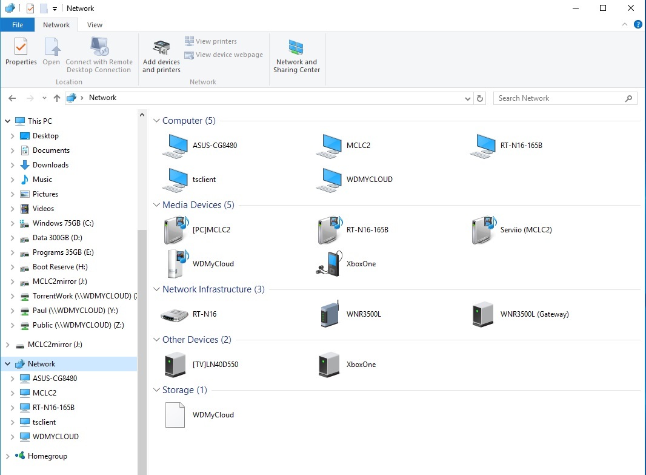This screenshot has height=475, width=646.
Task: Click the Back navigation arrow
Action: coord(12,98)
